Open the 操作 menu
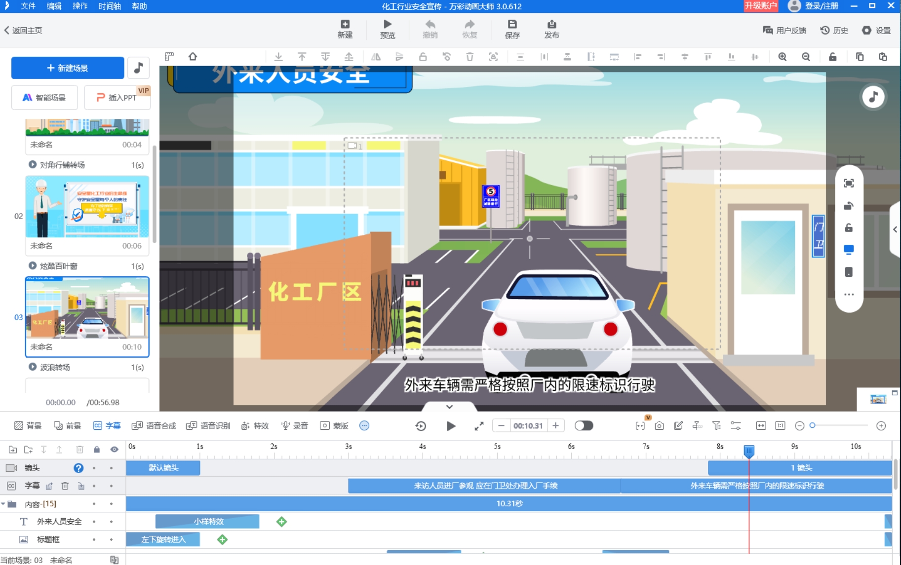The image size is (901, 565). [80, 6]
